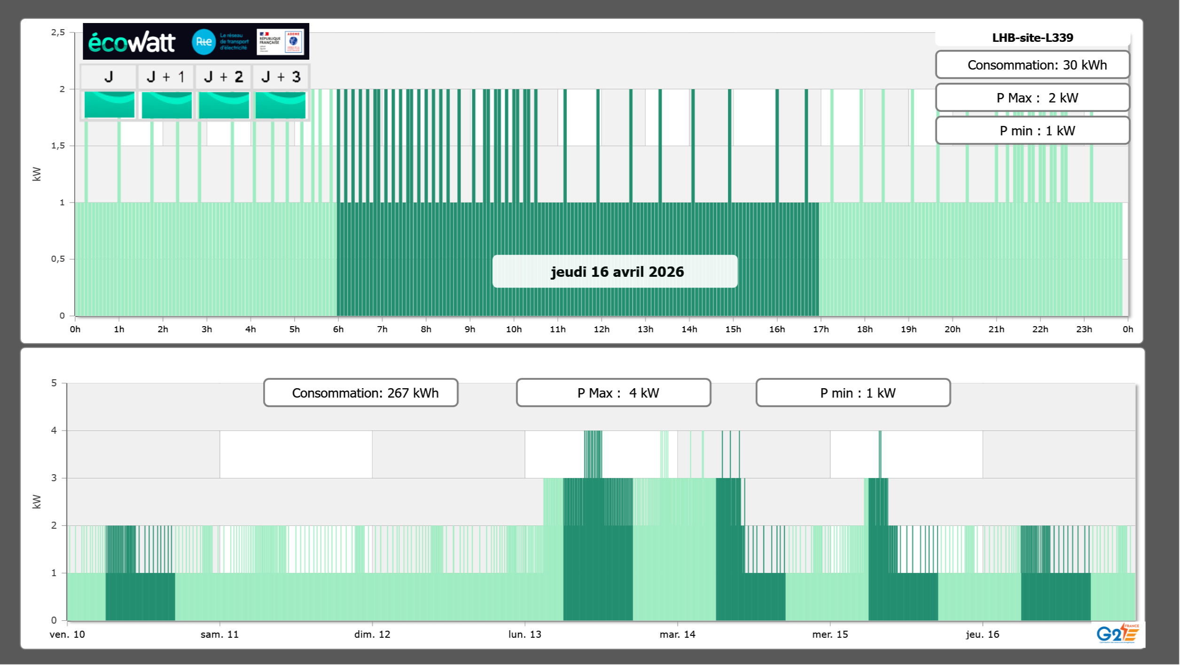Click the green signal icon under J + 1
1180x665 pixels.
coord(166,105)
